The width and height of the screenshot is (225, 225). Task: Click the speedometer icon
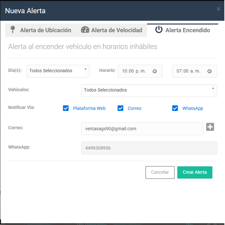(x=85, y=30)
